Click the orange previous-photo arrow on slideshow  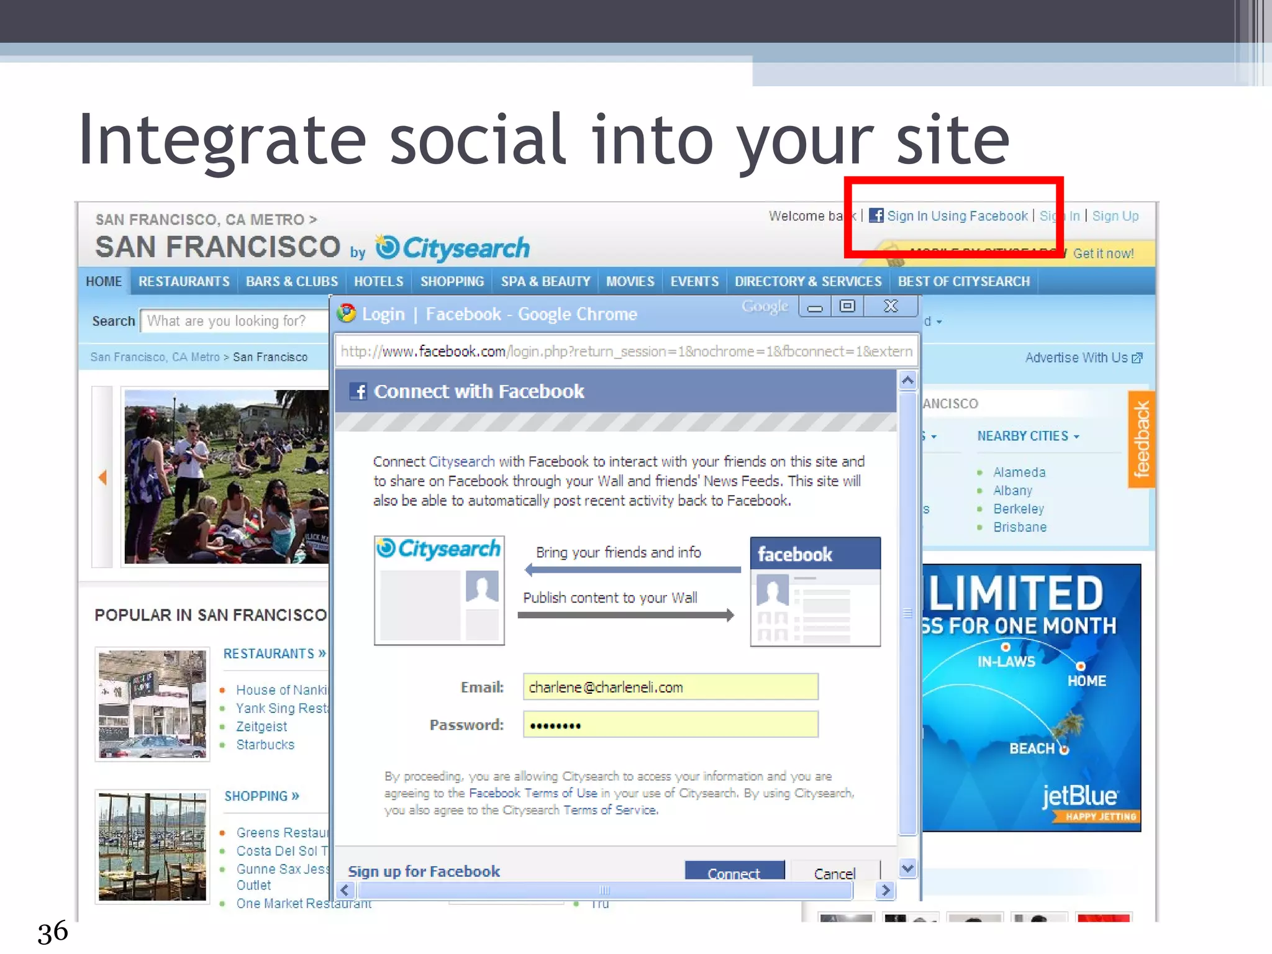[102, 477]
